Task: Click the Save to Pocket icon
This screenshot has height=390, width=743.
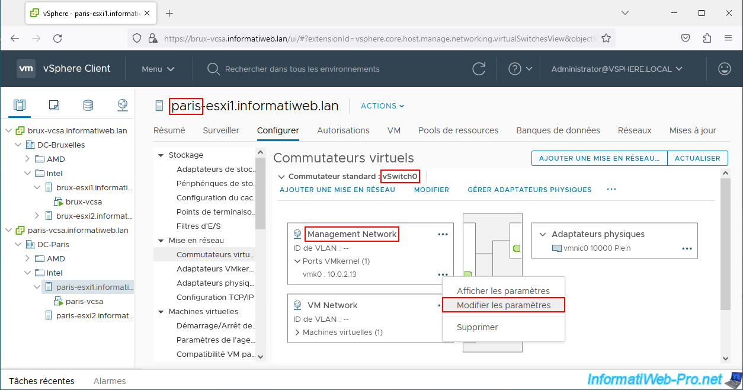Action: [x=686, y=38]
